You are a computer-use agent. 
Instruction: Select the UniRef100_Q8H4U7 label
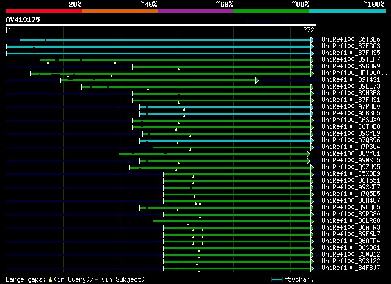tap(351, 201)
